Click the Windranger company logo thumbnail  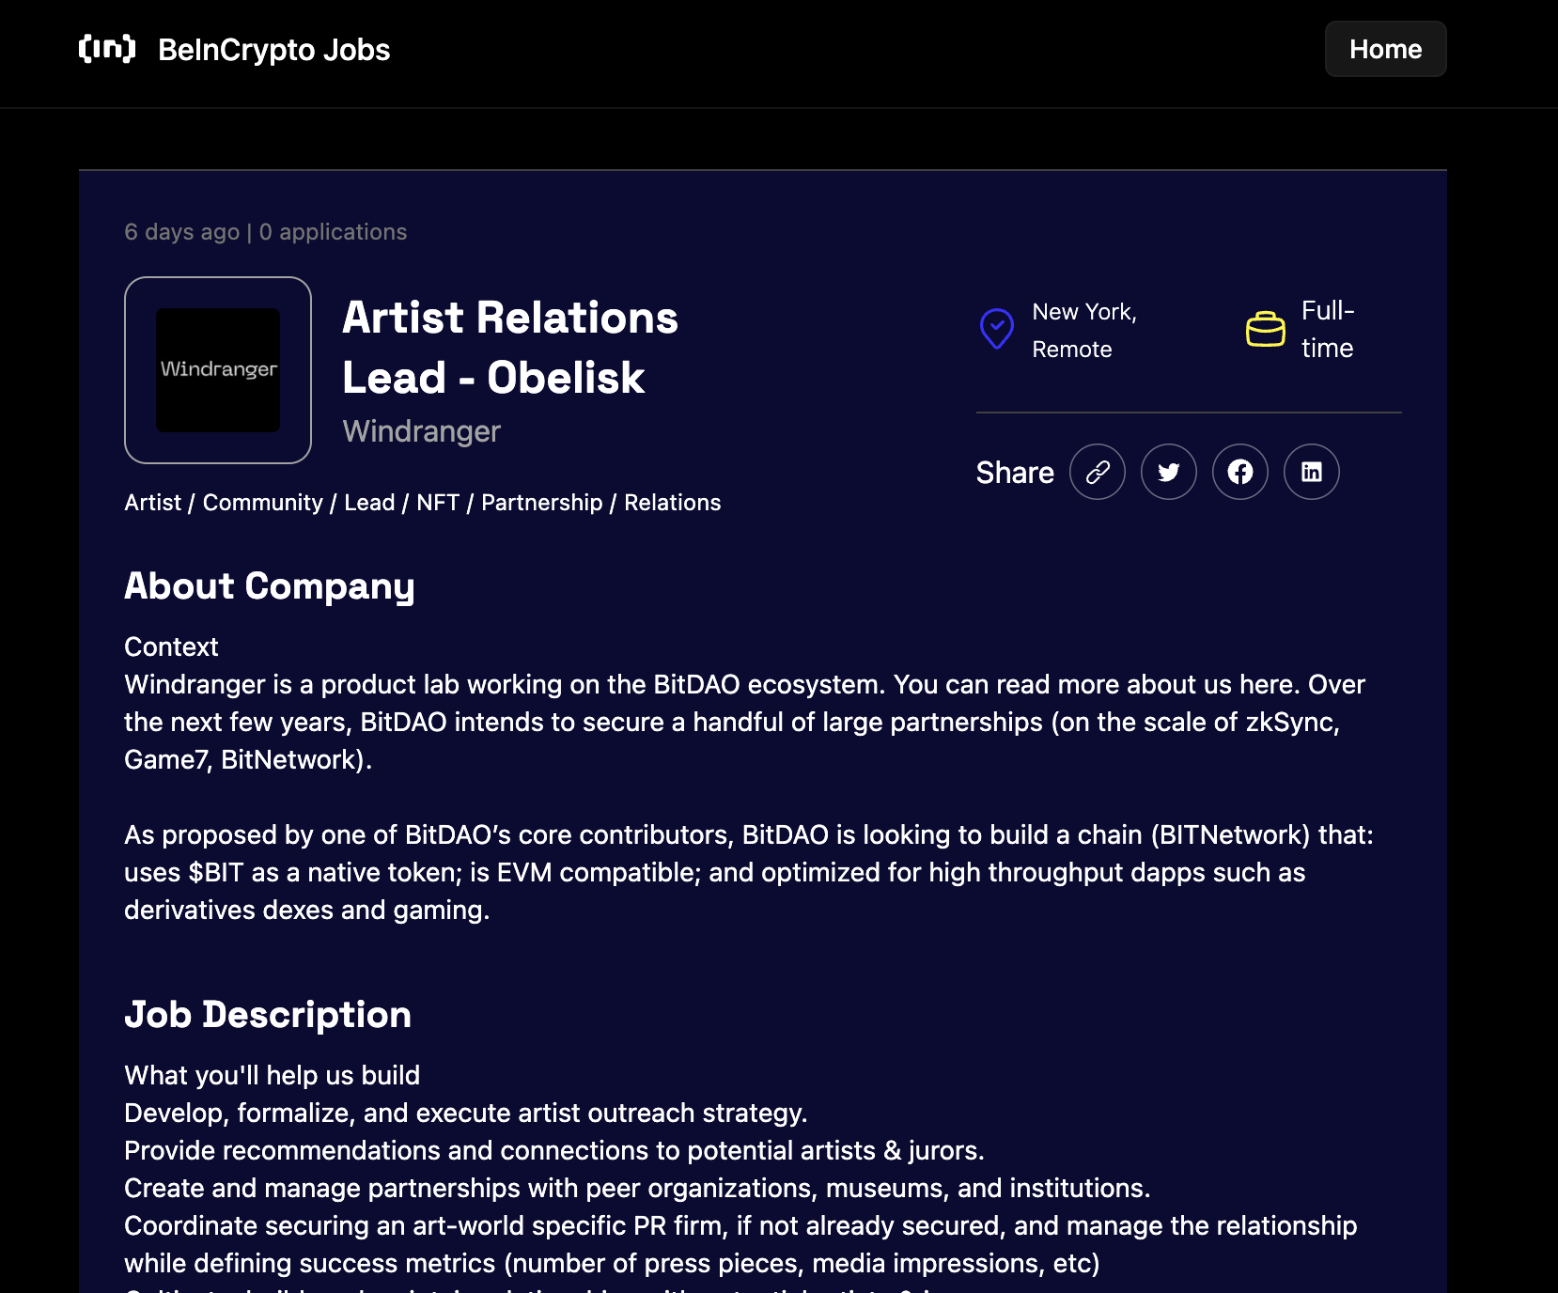tap(218, 370)
